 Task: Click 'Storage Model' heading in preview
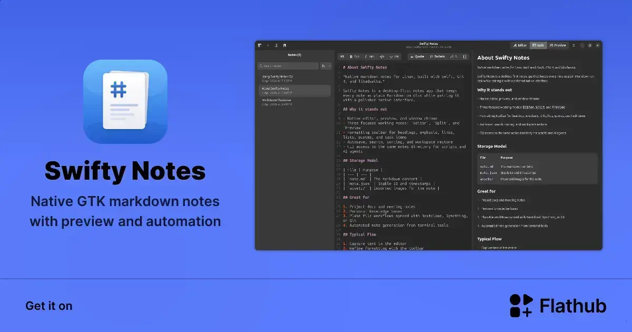coord(492,146)
